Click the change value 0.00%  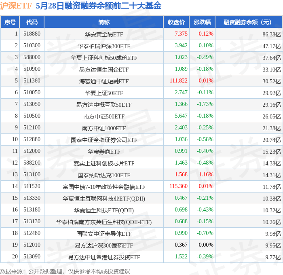[206, 245]
